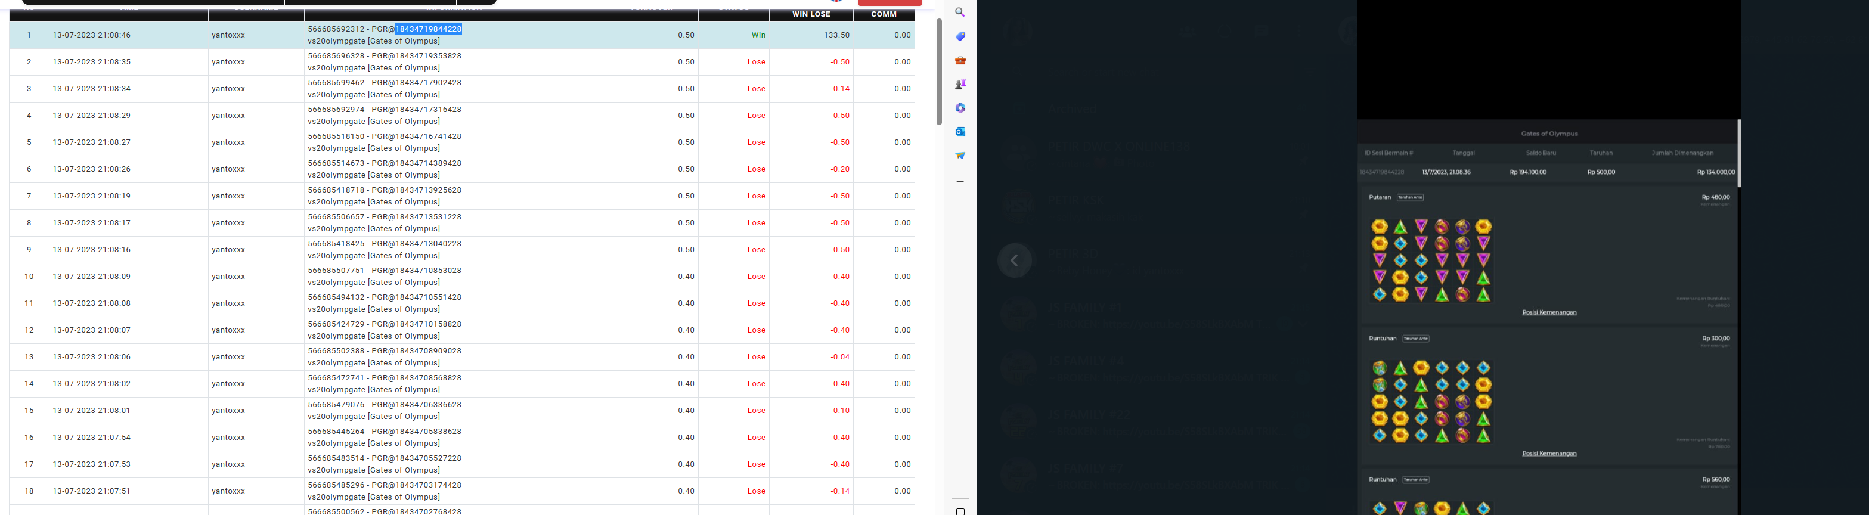Viewport: 1869px width, 515px height.
Task: Open the Outlook icon in sidebar
Action: click(x=960, y=131)
